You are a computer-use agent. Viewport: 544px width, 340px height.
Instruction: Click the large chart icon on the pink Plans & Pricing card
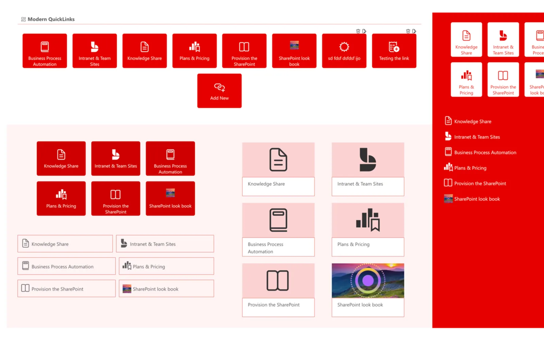coord(368,220)
